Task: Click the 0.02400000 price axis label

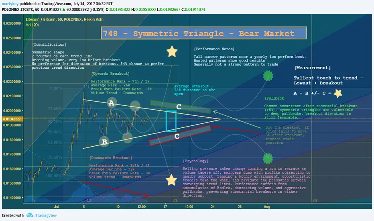Action: 12,53
